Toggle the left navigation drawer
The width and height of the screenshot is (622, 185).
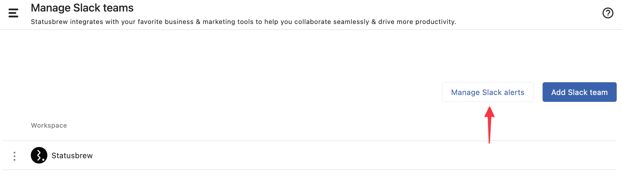click(x=13, y=13)
